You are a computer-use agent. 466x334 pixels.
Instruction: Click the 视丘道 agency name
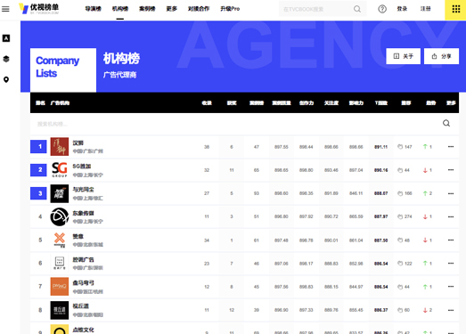pyautogui.click(x=80, y=306)
